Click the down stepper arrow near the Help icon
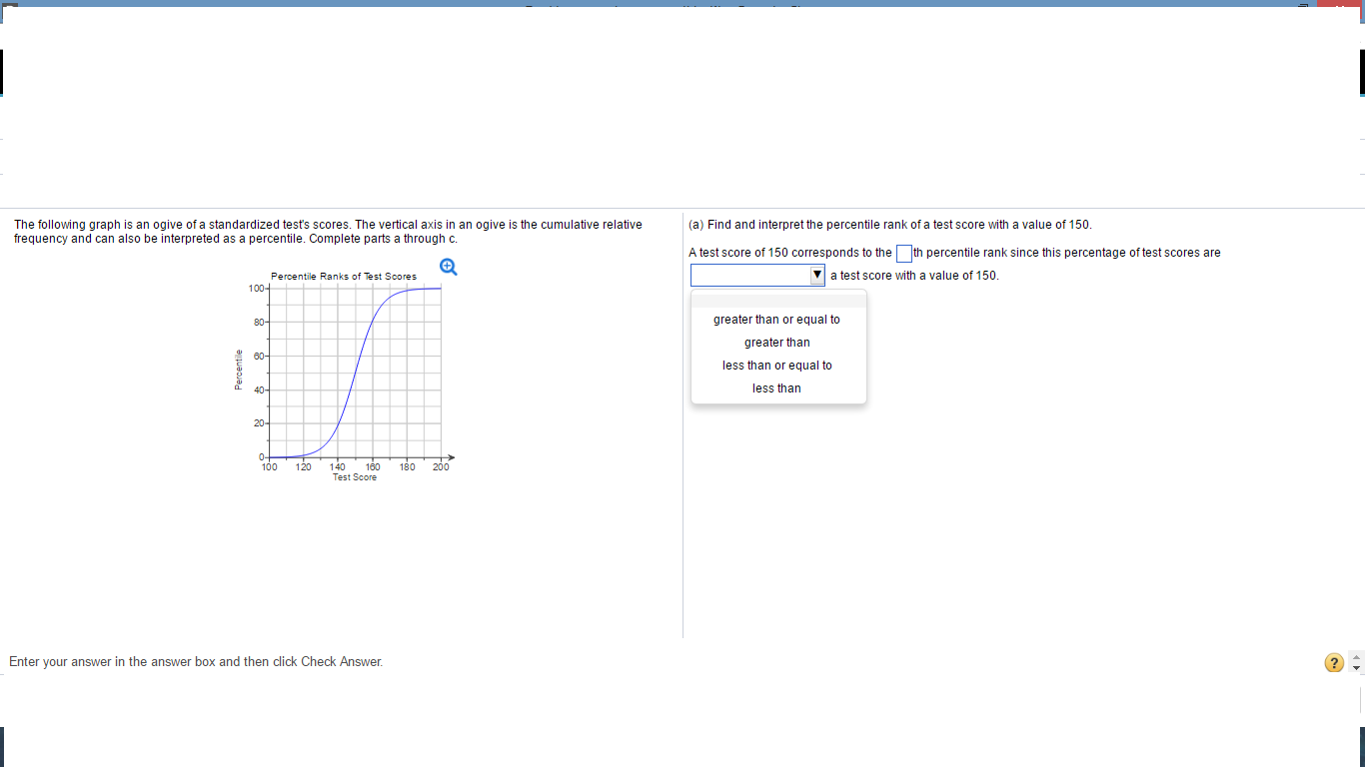This screenshot has width=1365, height=767. click(1355, 667)
